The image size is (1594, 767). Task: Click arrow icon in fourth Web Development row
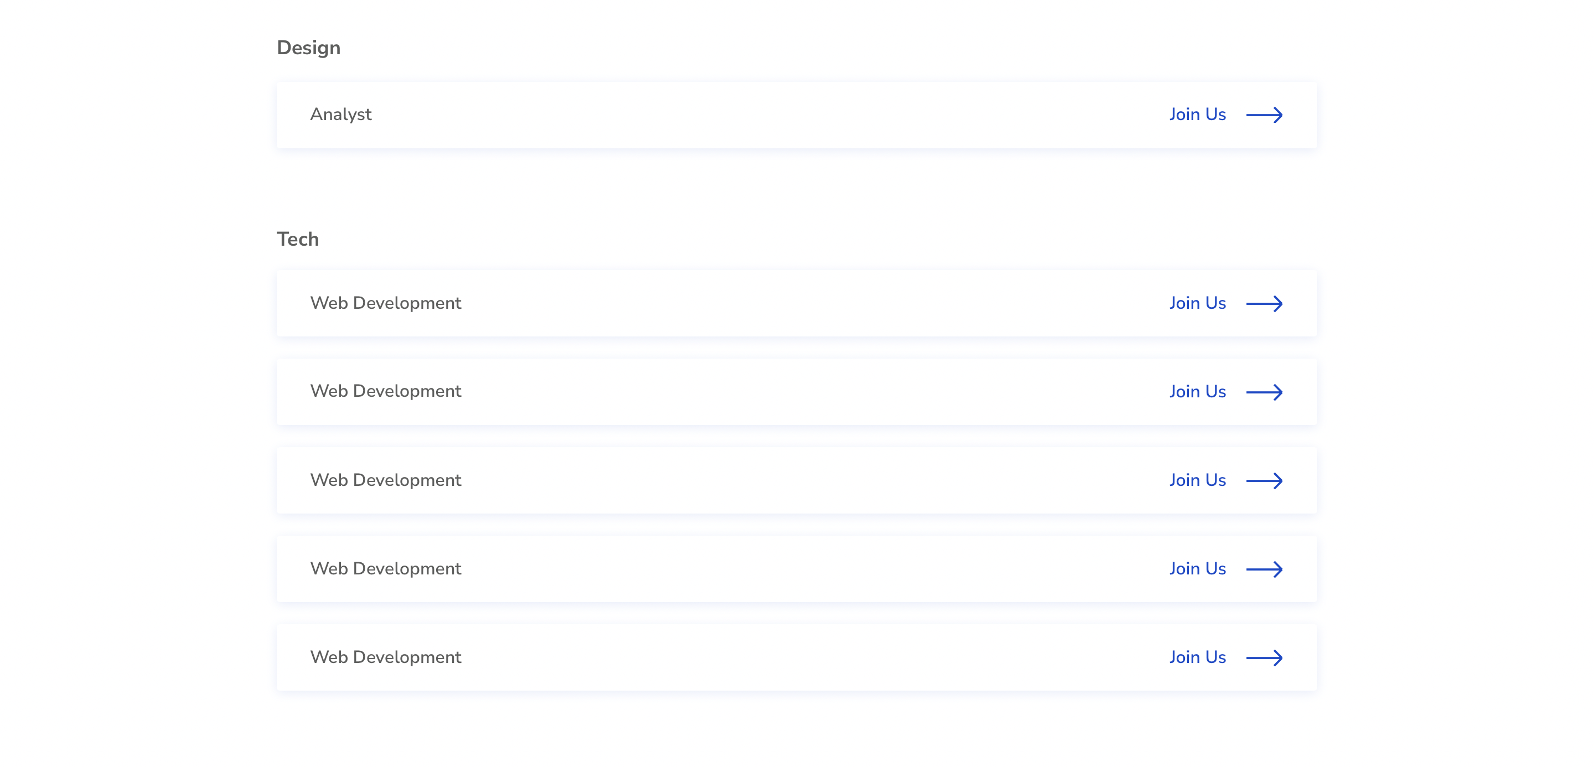click(1264, 569)
